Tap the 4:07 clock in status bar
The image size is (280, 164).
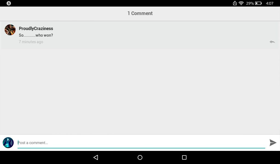coord(270,3)
